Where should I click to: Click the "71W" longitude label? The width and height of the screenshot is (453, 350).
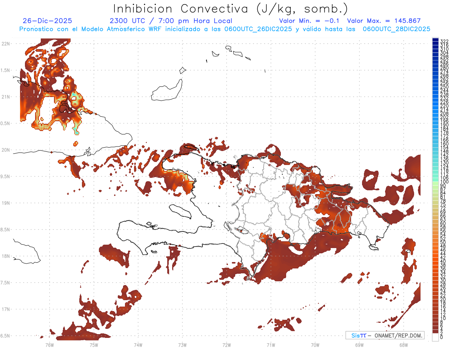(x=271, y=345)
